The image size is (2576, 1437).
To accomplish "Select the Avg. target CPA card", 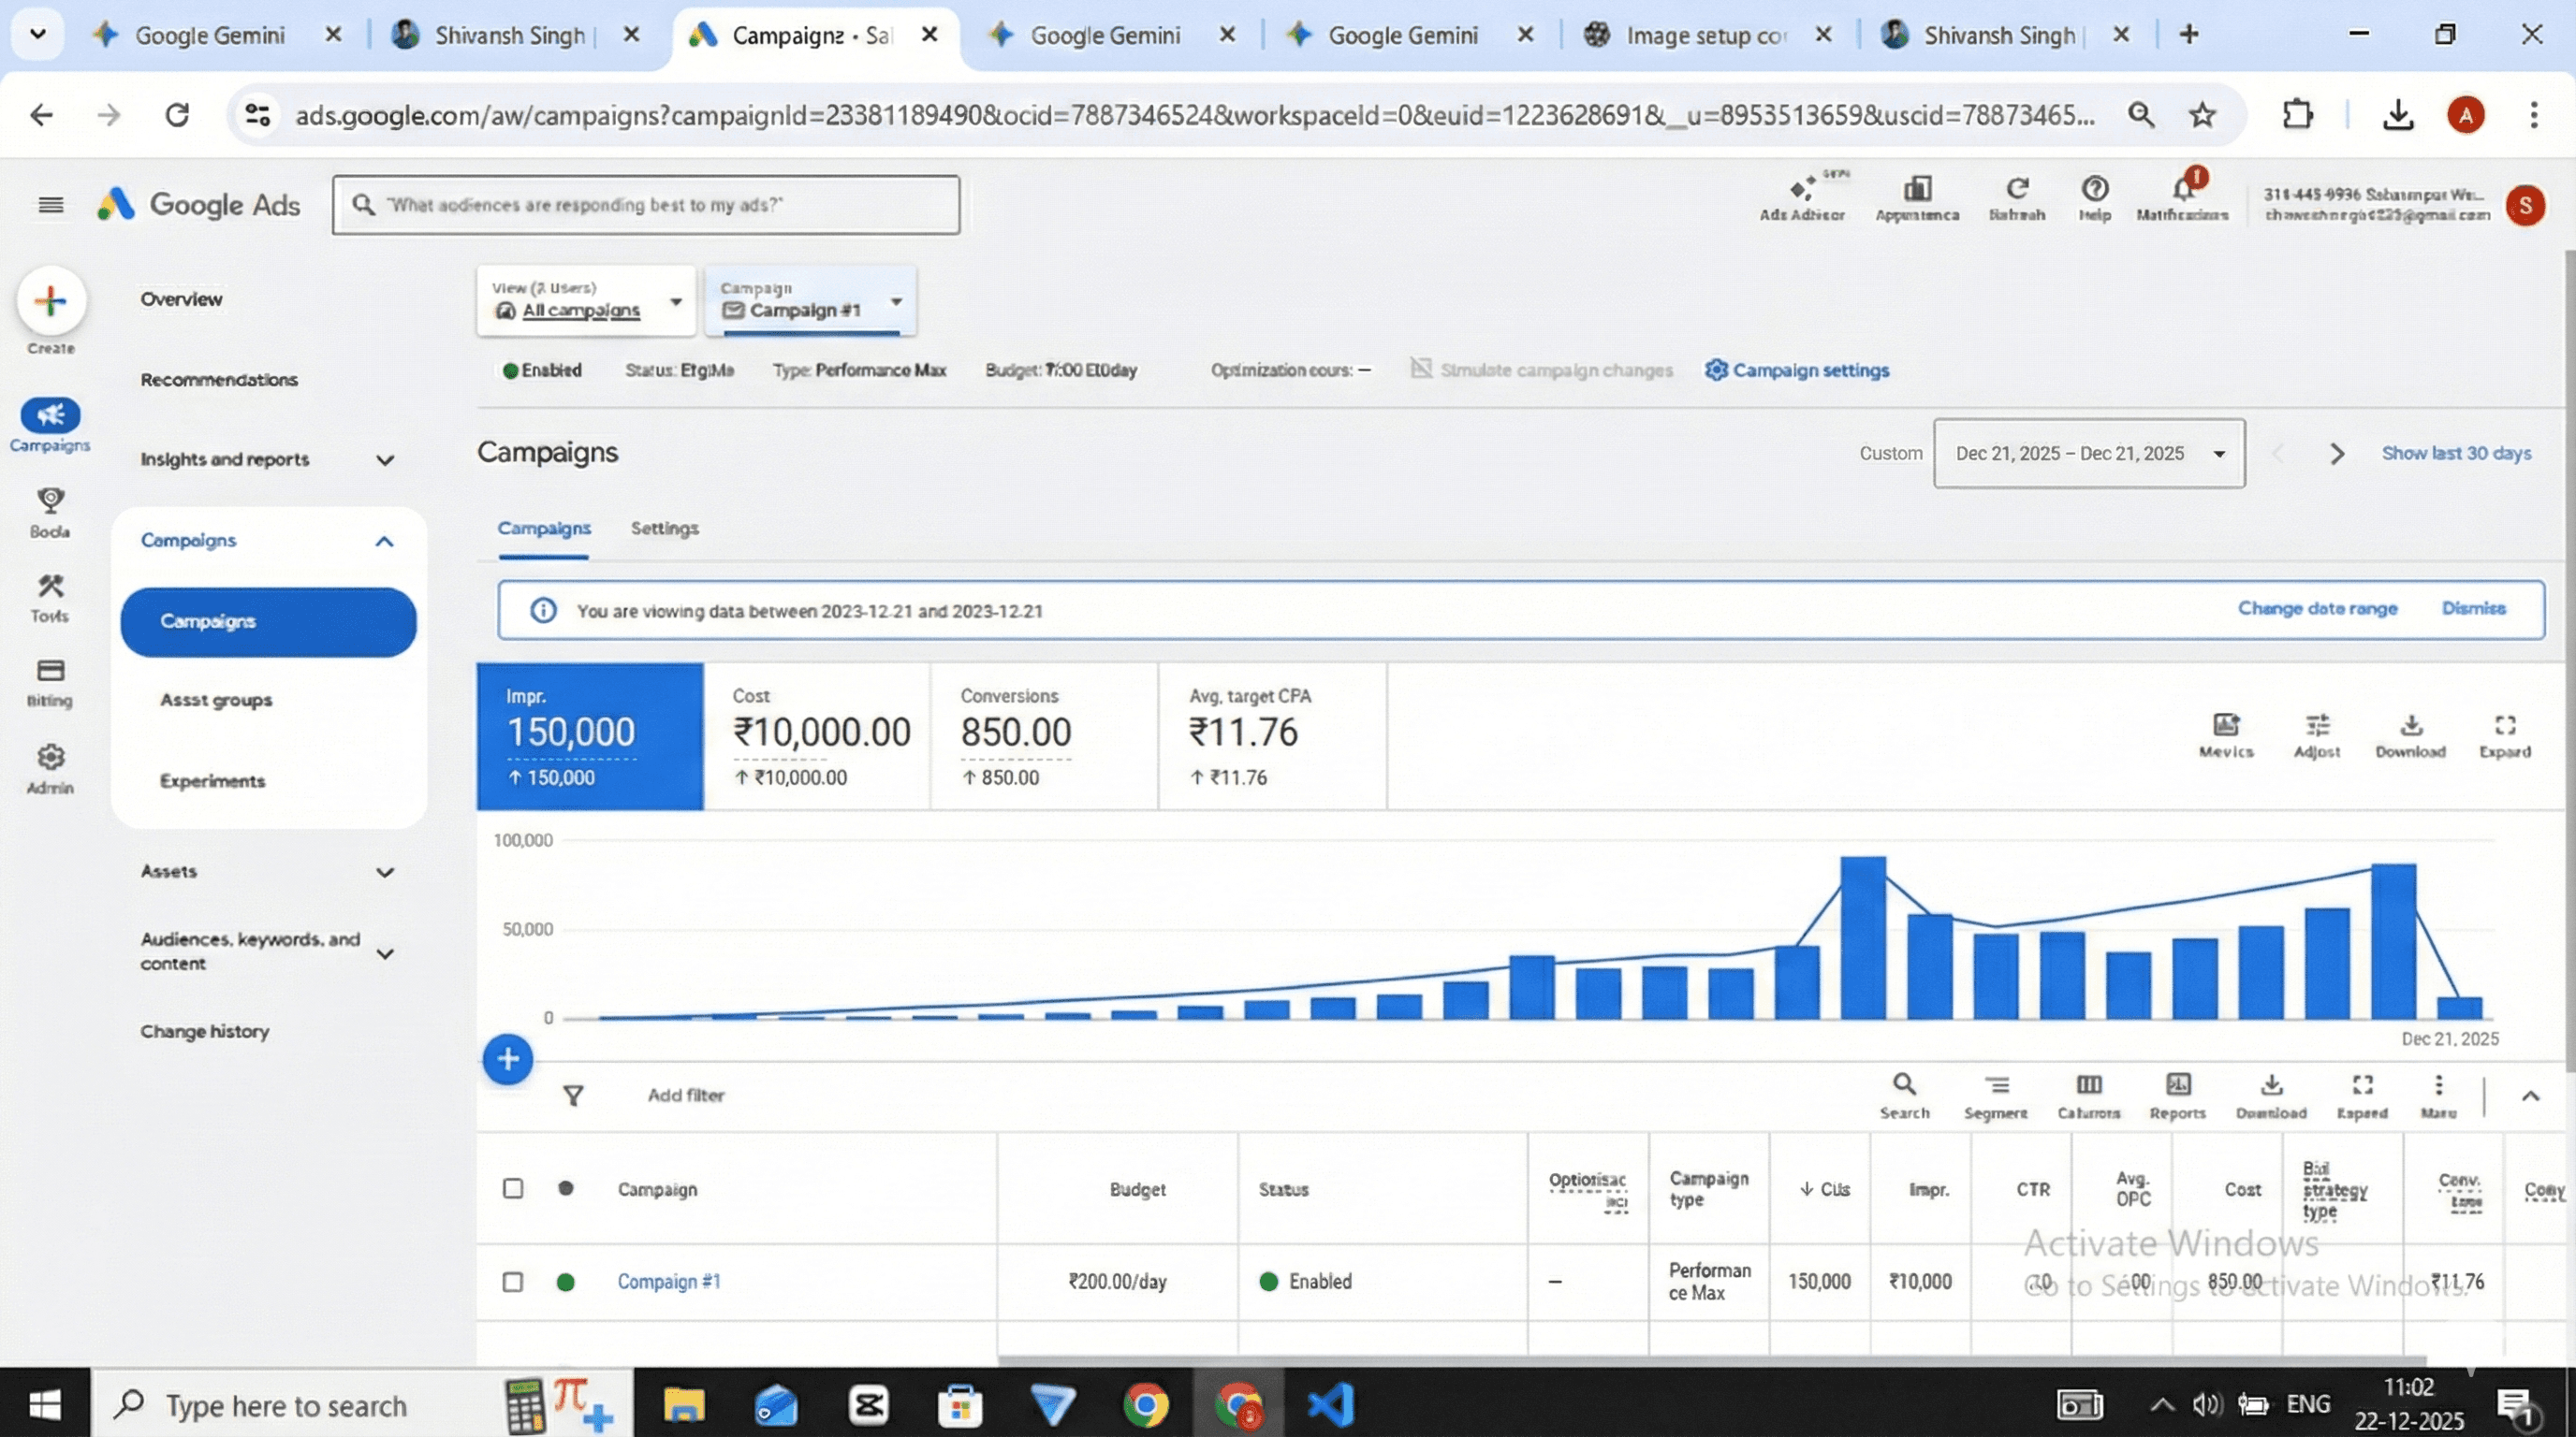I will coord(1273,736).
